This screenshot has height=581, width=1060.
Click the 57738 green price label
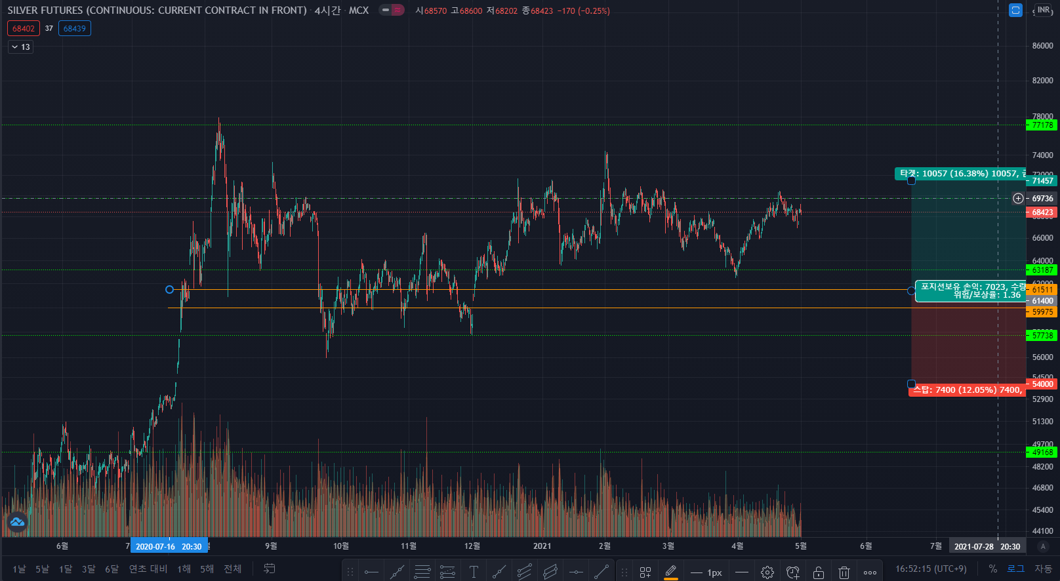[1042, 335]
